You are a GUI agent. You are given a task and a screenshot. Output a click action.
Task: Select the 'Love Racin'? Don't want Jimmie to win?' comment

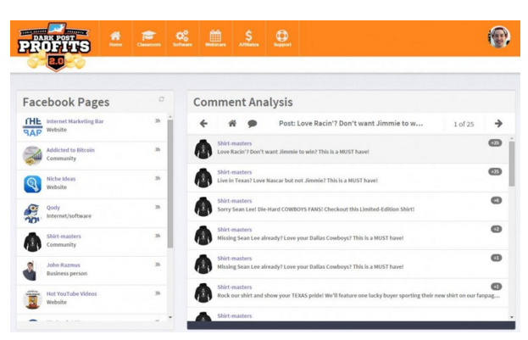click(347, 149)
